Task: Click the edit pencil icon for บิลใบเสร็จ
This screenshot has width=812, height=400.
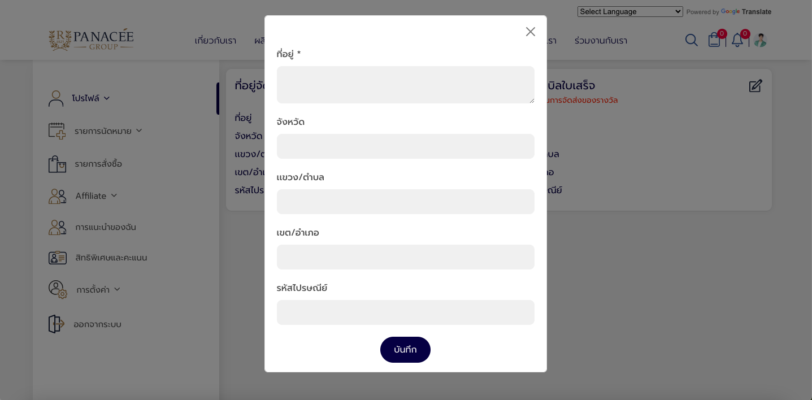Action: click(x=755, y=86)
